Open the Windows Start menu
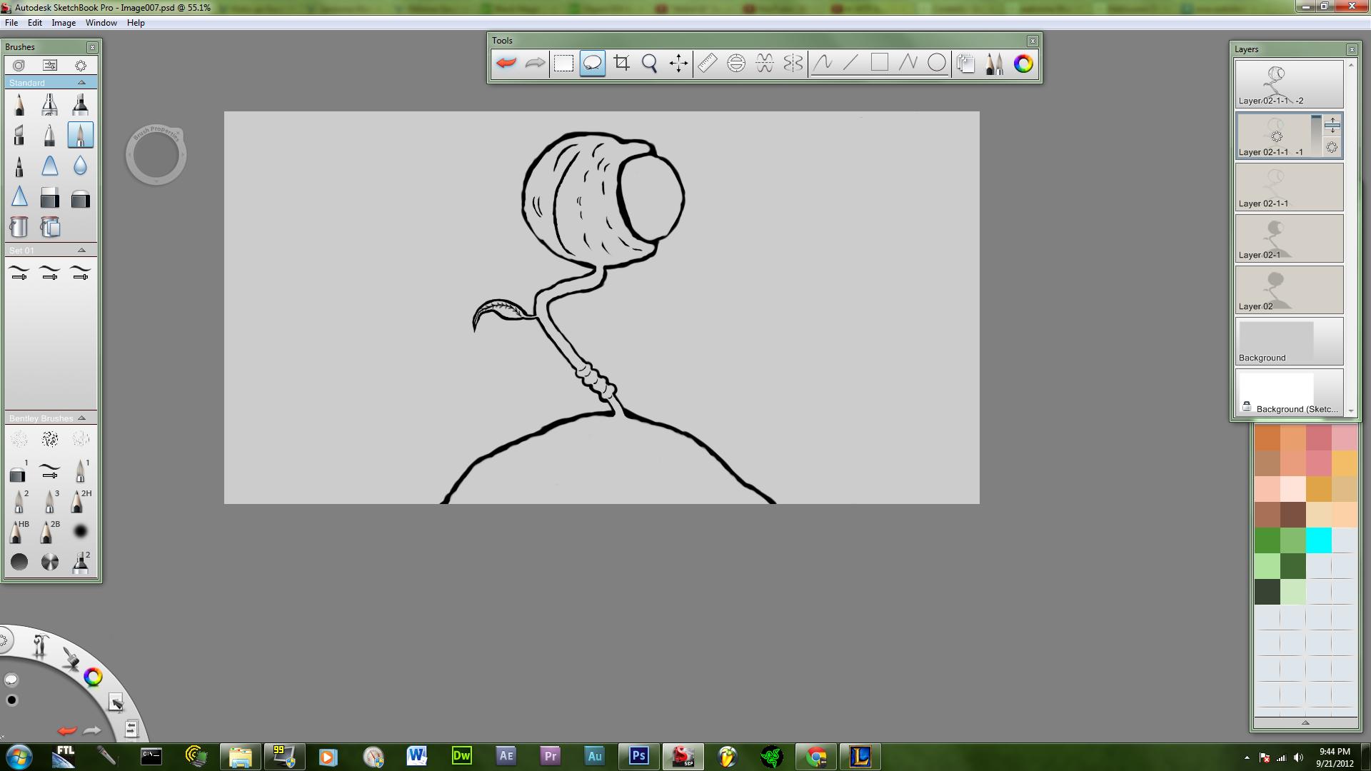This screenshot has height=771, width=1371. 19,756
